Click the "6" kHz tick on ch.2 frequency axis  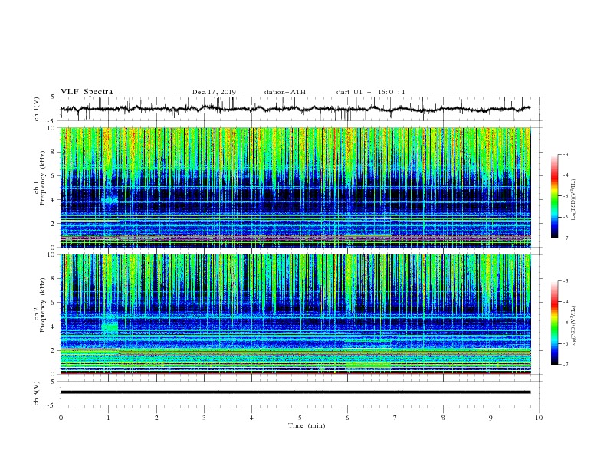click(x=54, y=303)
